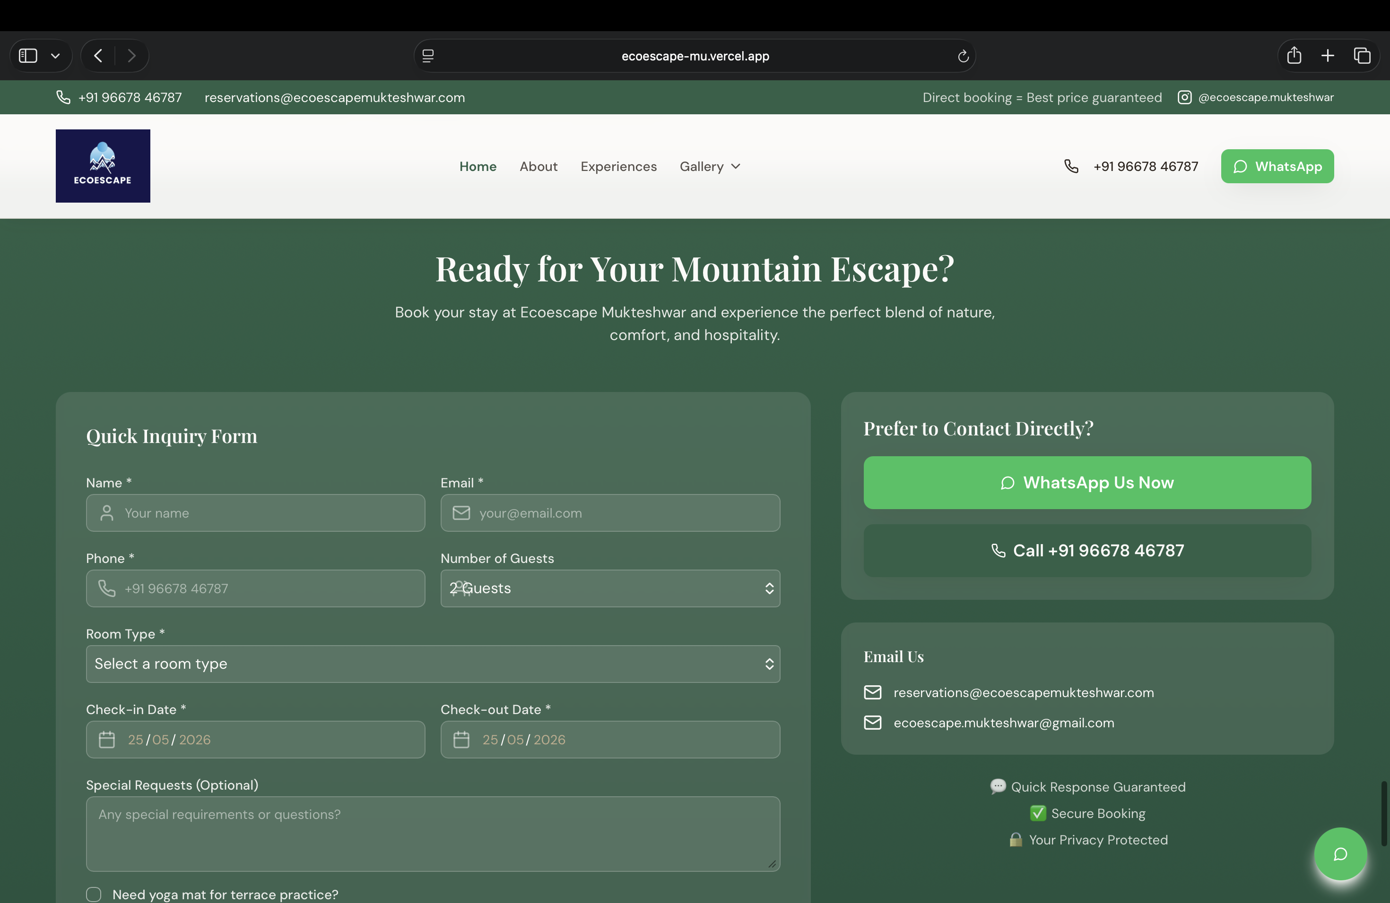Click the WhatsApp Us Now button
This screenshot has width=1390, height=903.
click(x=1087, y=482)
